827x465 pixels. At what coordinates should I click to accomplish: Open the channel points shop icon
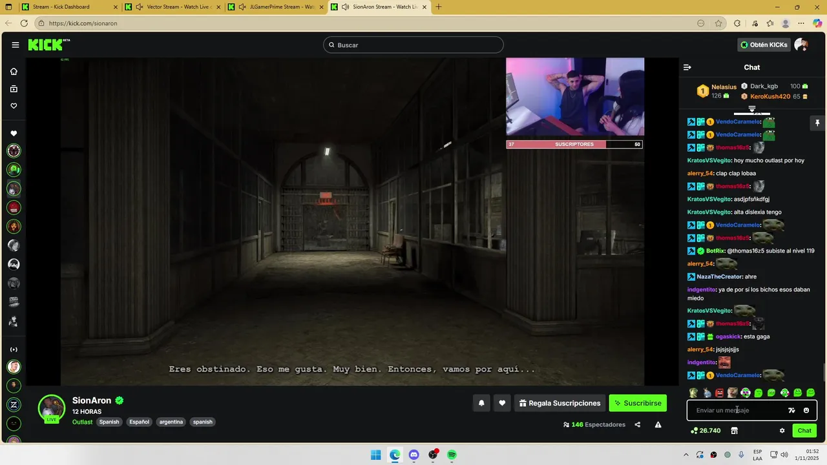(x=734, y=431)
